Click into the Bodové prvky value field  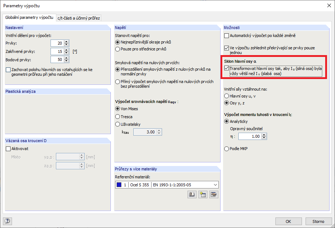58,59
